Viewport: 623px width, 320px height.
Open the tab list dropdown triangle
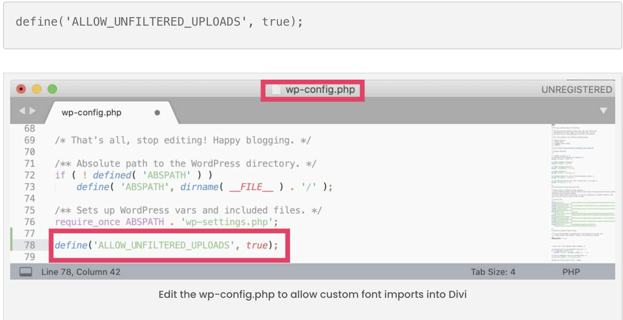click(603, 111)
